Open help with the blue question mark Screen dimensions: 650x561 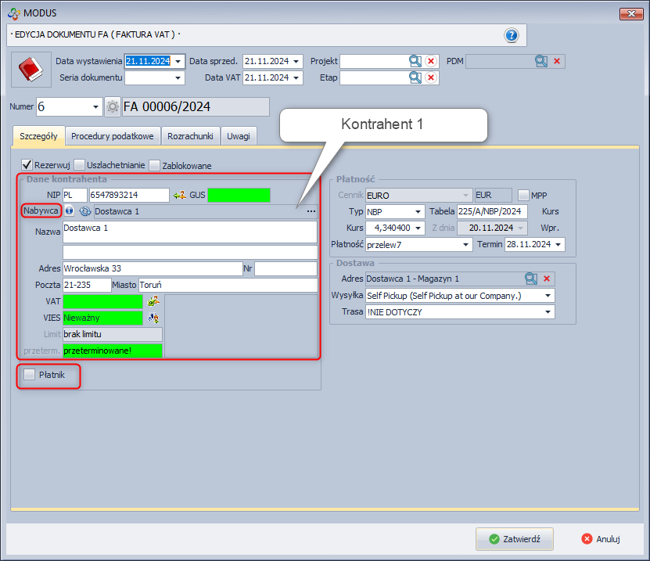[x=512, y=35]
